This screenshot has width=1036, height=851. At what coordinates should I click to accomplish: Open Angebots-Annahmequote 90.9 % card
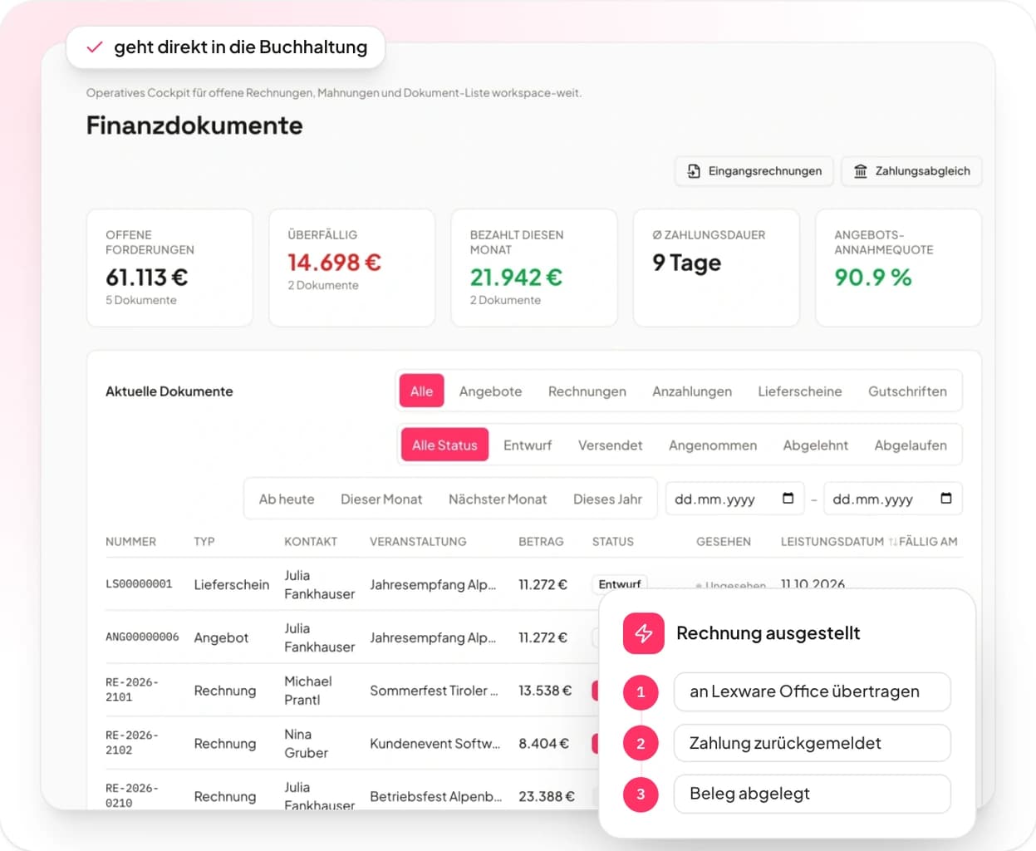click(898, 268)
